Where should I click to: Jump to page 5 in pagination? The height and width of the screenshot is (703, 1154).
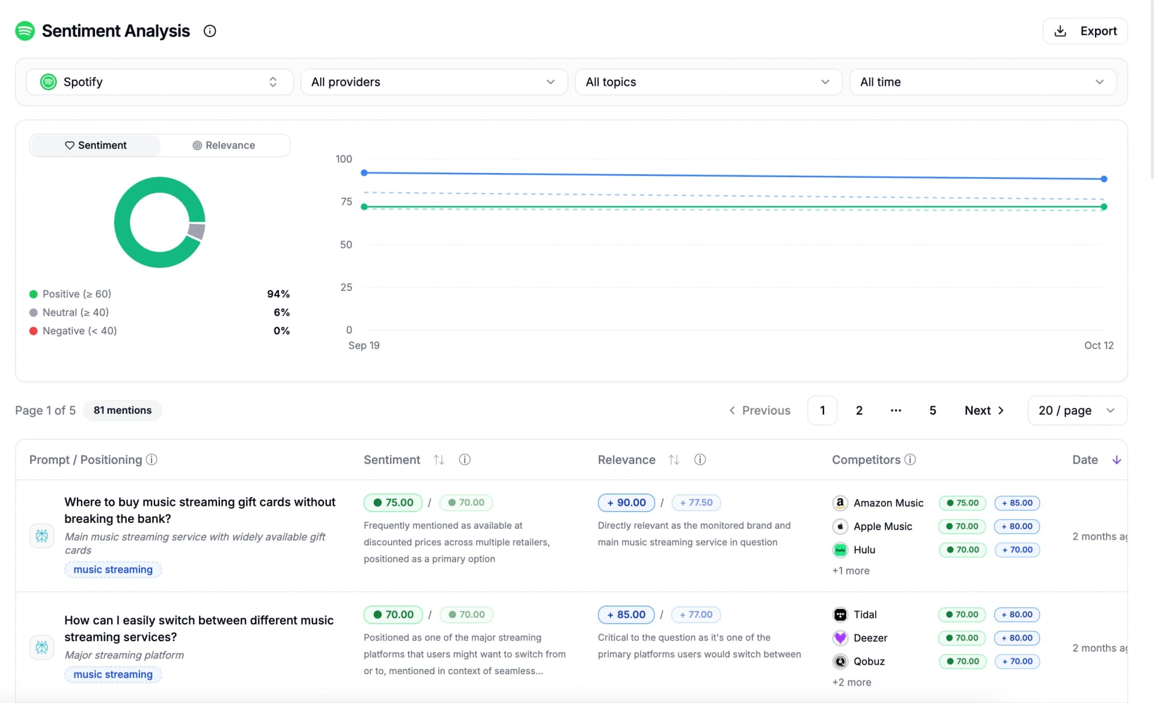pyautogui.click(x=933, y=410)
